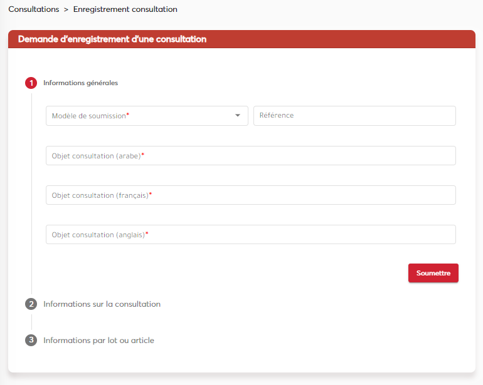Image resolution: width=483 pixels, height=385 pixels.
Task: Click the step 2 number circle
Action: pos(31,304)
